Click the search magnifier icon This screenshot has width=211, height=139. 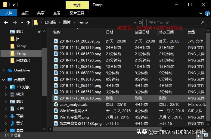(x=203, y=22)
